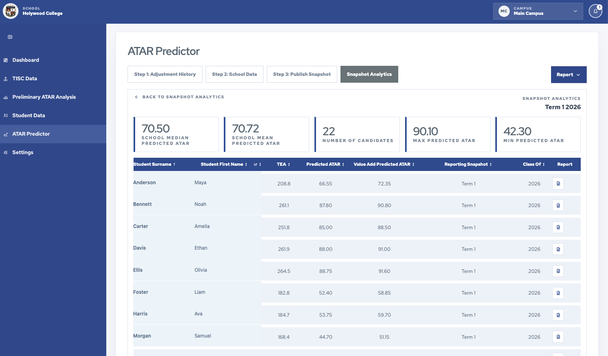Open the notifications bell icon
Image resolution: width=608 pixels, height=356 pixels.
point(596,11)
